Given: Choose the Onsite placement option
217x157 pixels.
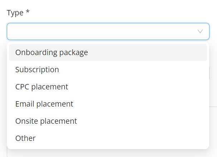Looking at the screenshot, I should (46, 121).
